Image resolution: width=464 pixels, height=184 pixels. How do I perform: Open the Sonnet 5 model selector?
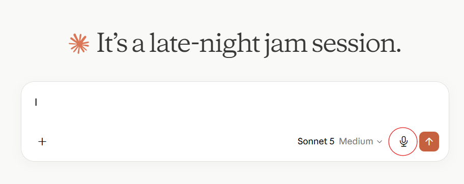(x=340, y=141)
